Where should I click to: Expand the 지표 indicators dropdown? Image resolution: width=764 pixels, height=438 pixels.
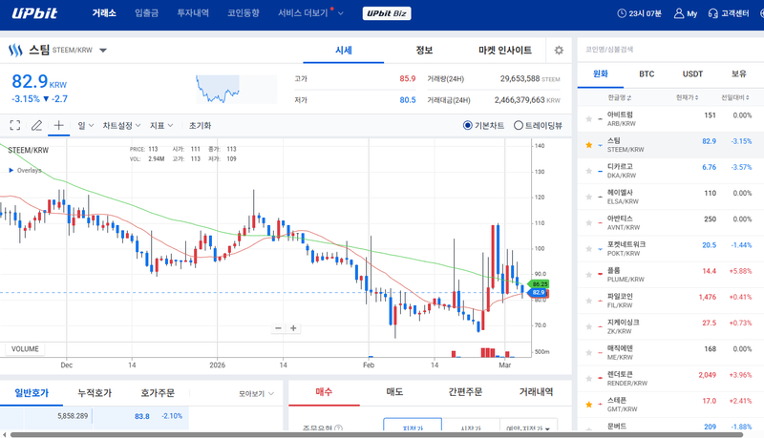(160, 125)
